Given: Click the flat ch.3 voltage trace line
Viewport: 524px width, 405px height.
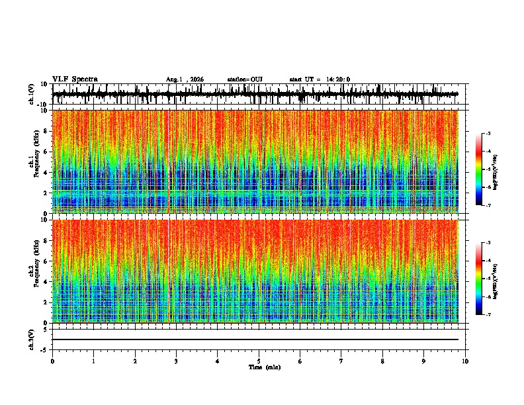Looking at the screenshot, I should 255,339.
